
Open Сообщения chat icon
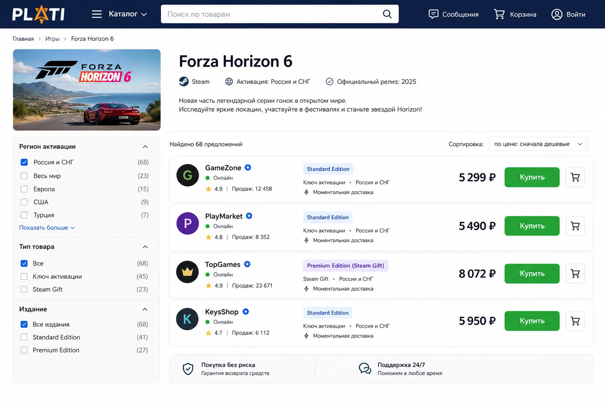(x=433, y=14)
